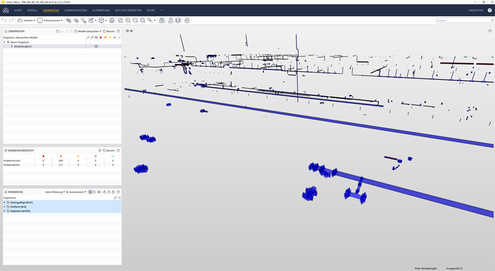Click the refresh icon in ERGEBNISÜBERSICHT panel
This screenshot has width=495, height=271.
click(x=100, y=151)
